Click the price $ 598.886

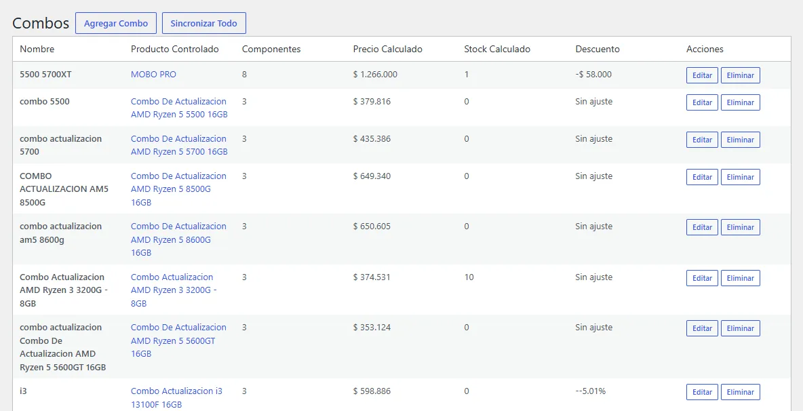372,391
